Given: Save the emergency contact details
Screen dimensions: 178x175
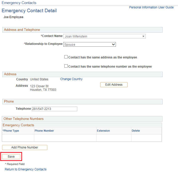Looking at the screenshot, I should [11, 157].
